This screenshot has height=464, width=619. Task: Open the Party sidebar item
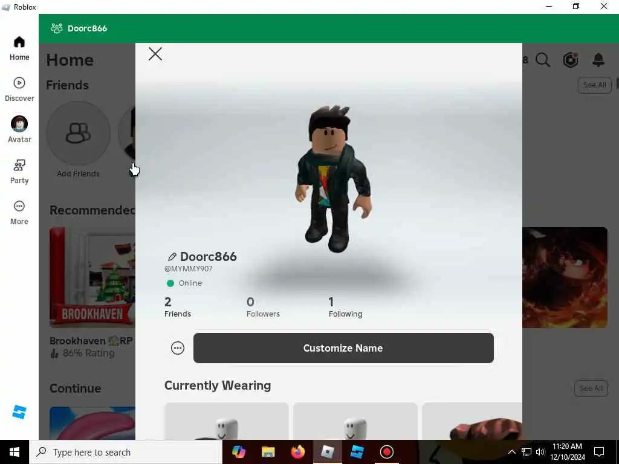point(19,172)
